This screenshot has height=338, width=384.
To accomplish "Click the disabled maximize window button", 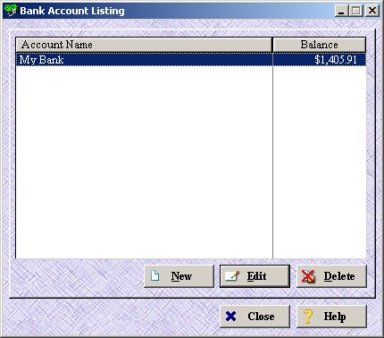I will pyautogui.click(x=356, y=11).
